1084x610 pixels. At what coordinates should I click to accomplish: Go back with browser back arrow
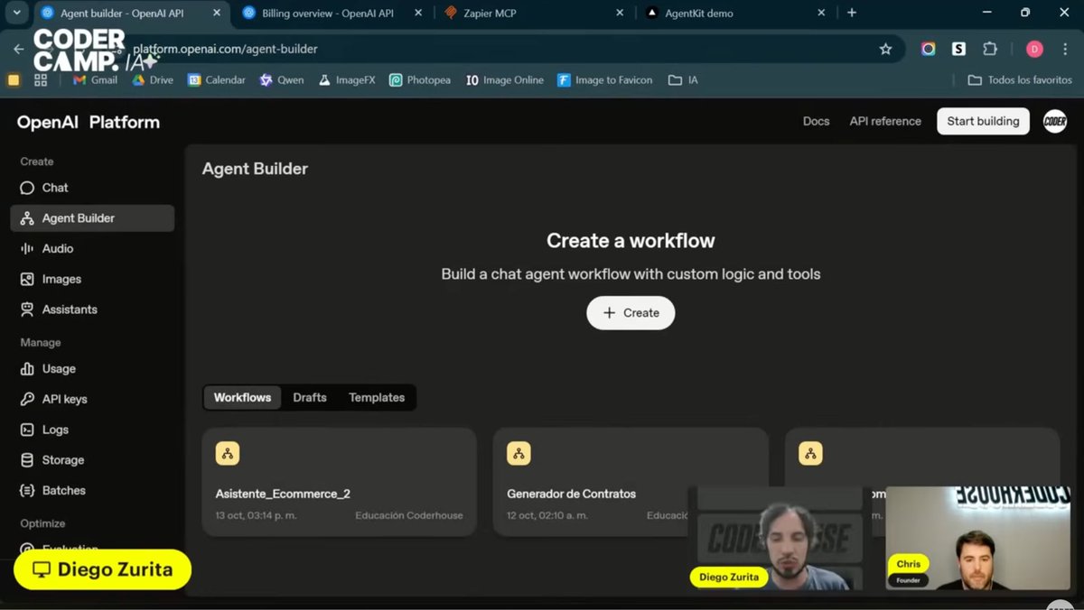click(x=19, y=49)
